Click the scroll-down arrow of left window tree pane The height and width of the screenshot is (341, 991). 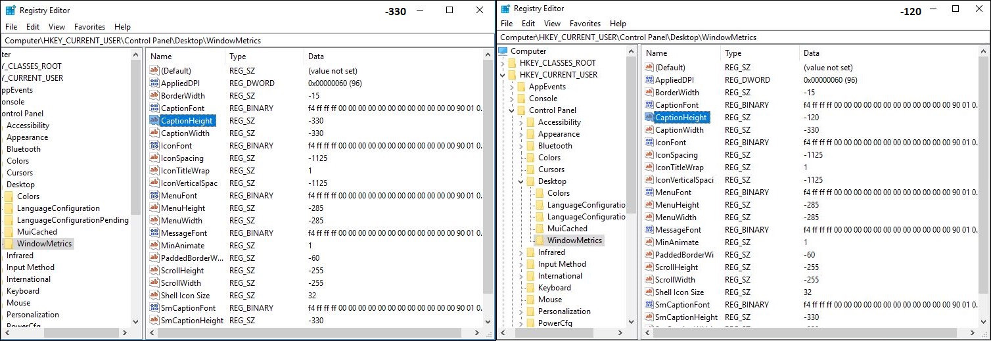click(x=135, y=321)
